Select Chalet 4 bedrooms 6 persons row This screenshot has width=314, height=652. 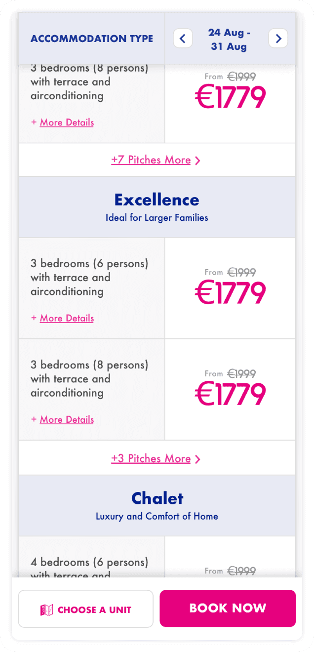pos(89,562)
